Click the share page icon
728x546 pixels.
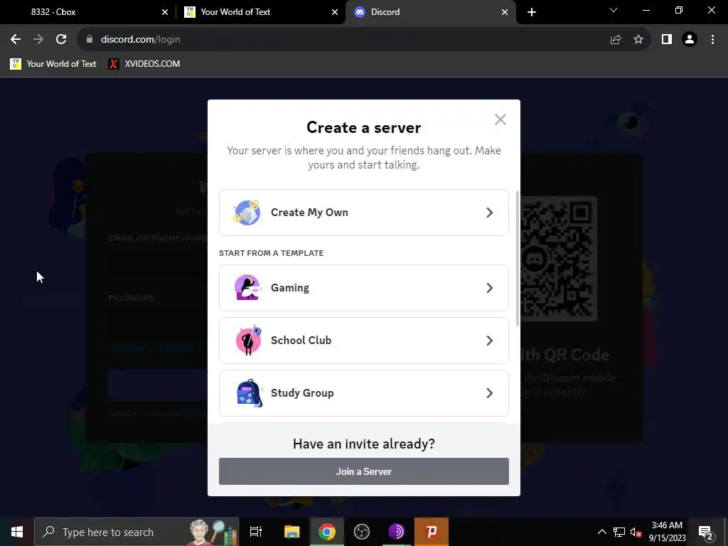616,40
